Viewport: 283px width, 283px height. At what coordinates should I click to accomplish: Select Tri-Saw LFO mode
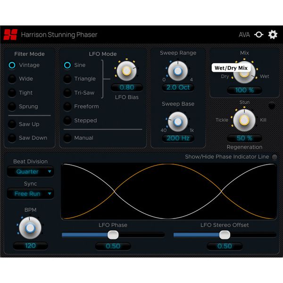click(67, 93)
